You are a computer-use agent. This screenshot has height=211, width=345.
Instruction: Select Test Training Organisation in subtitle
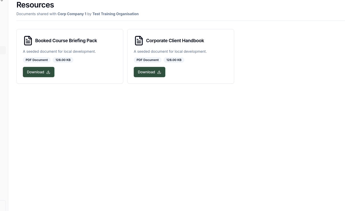pyautogui.click(x=115, y=14)
